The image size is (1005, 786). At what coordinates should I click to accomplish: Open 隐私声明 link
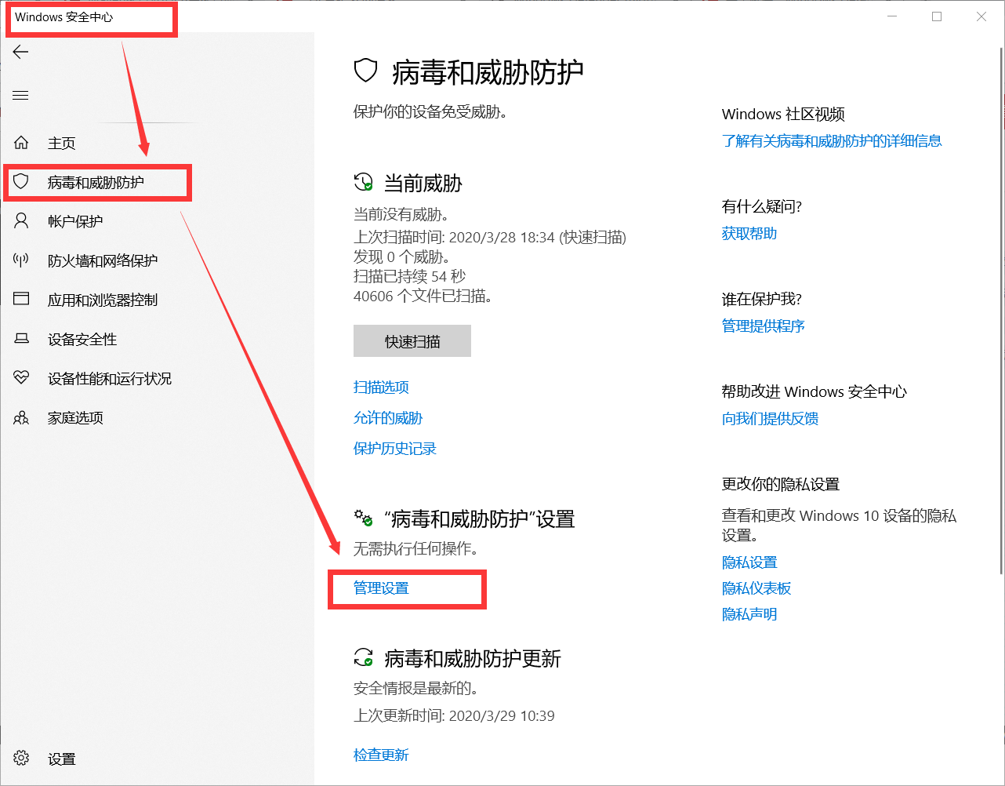point(749,613)
